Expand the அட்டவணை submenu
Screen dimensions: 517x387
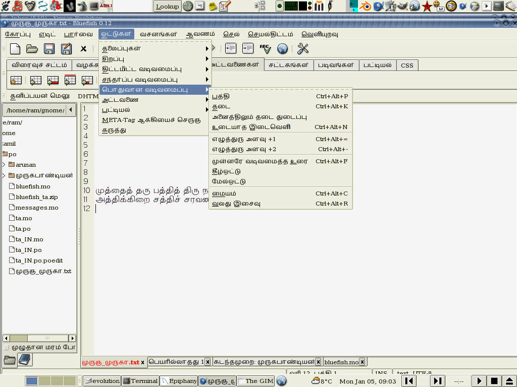tap(155, 99)
